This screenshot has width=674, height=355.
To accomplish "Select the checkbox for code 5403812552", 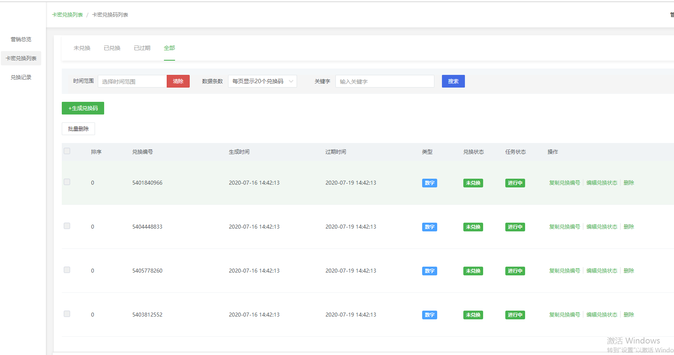I will [67, 314].
